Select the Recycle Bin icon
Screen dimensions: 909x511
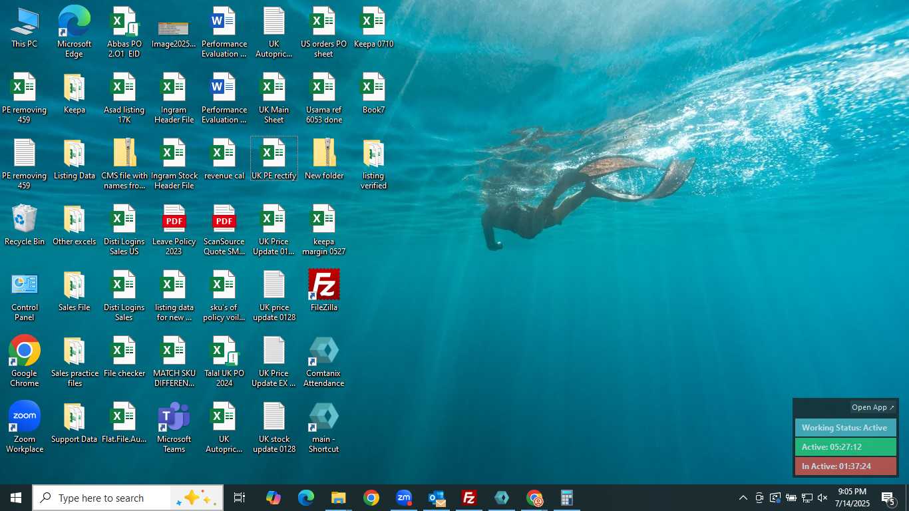[x=25, y=226]
